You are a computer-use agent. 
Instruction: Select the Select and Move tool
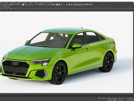[4, 4]
